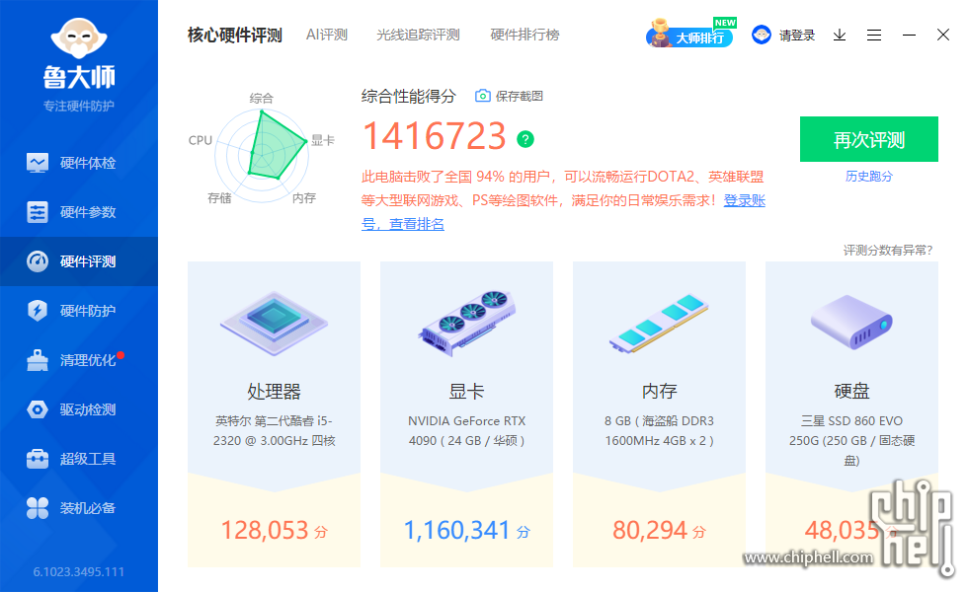Click the 显卡 card title

[x=466, y=391]
